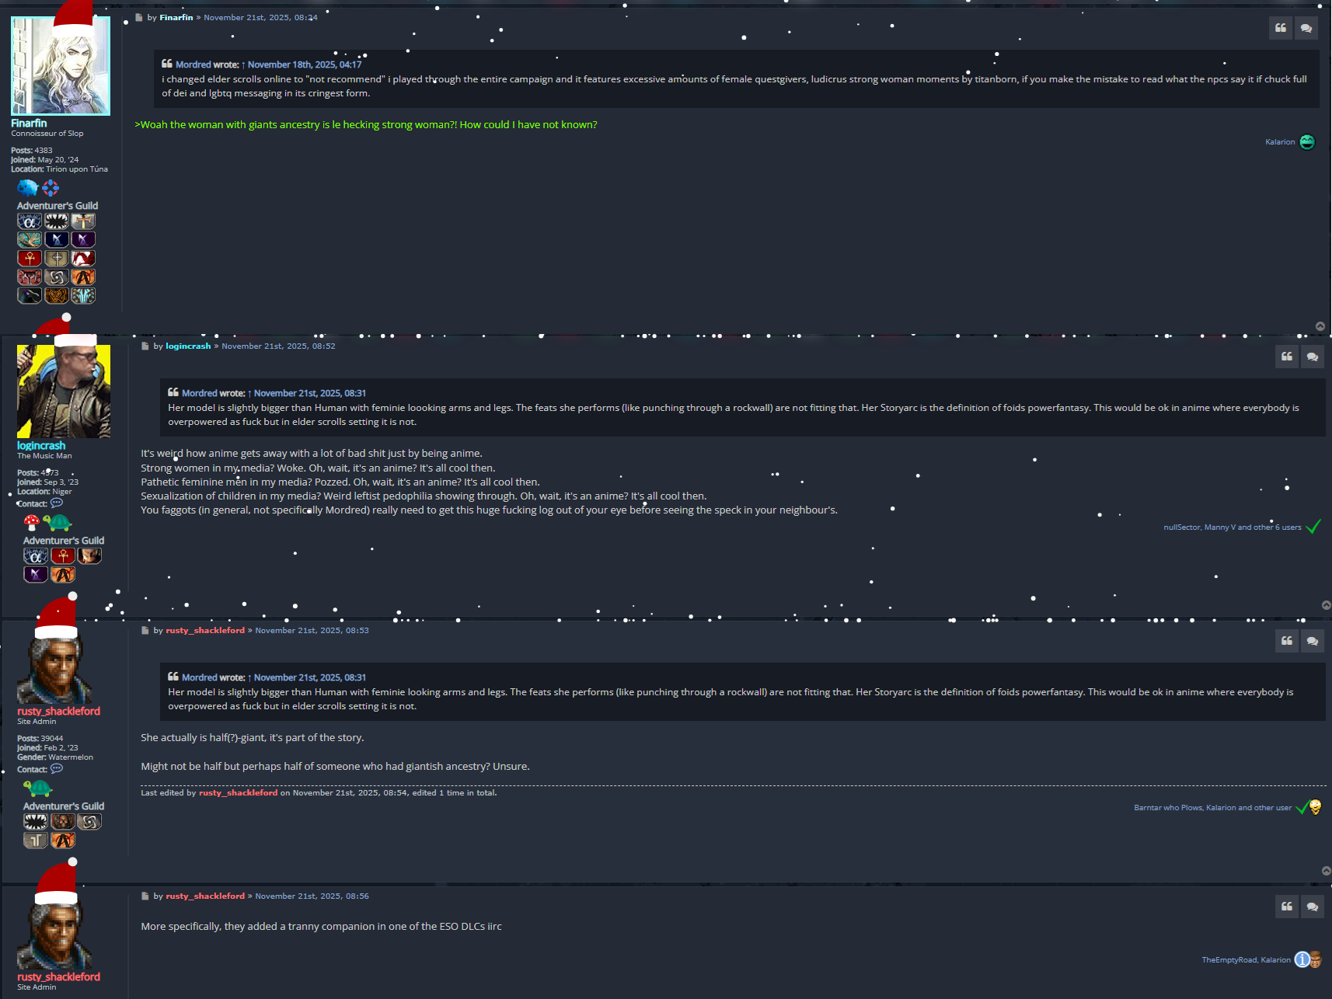Click the Kalarion reaction name on Finarfin's post

pos(1280,142)
